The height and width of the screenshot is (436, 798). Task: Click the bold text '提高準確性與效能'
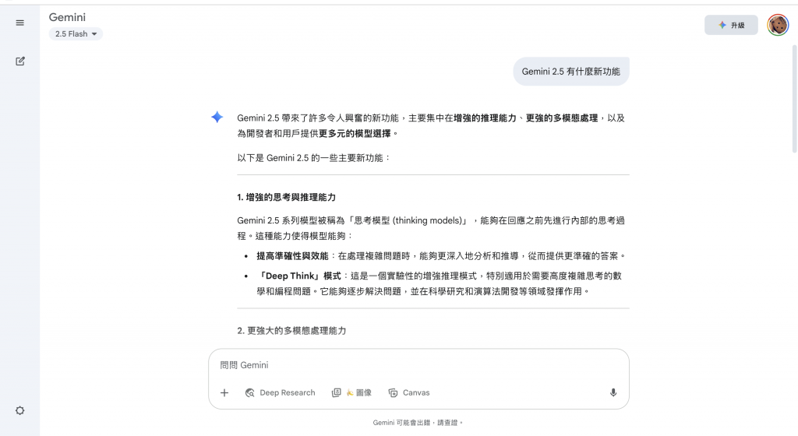(x=293, y=256)
